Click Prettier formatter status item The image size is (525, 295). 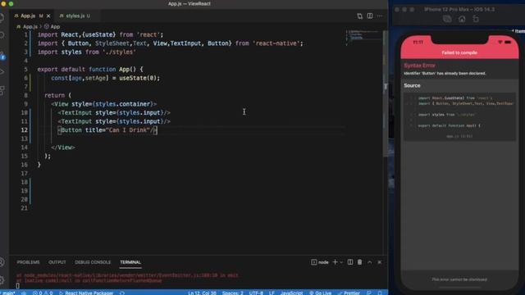[x=349, y=293]
